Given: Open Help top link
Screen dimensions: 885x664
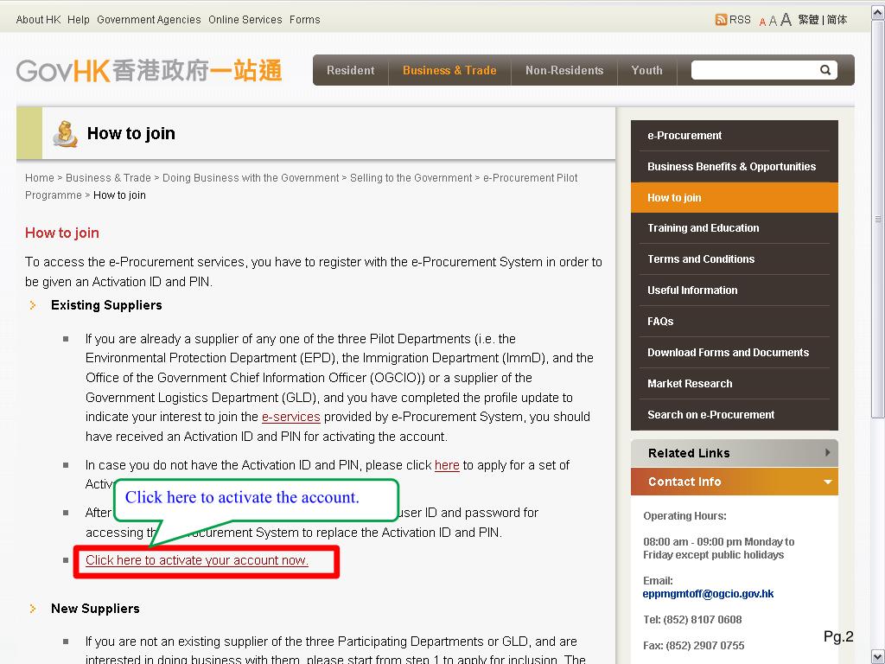Looking at the screenshot, I should point(79,20).
